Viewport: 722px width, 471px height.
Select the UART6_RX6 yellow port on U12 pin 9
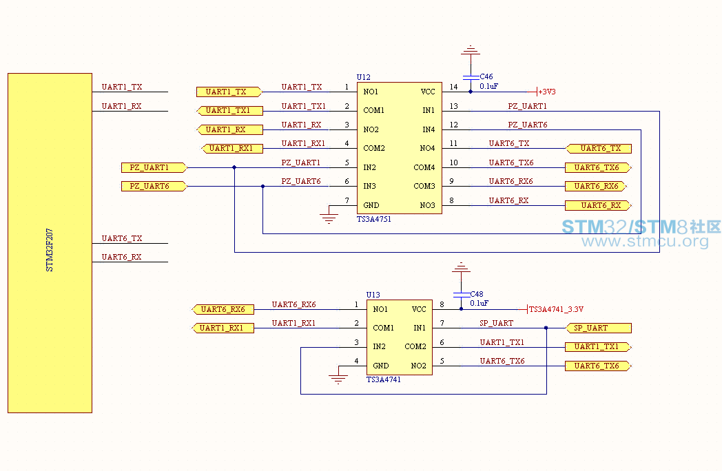point(596,186)
